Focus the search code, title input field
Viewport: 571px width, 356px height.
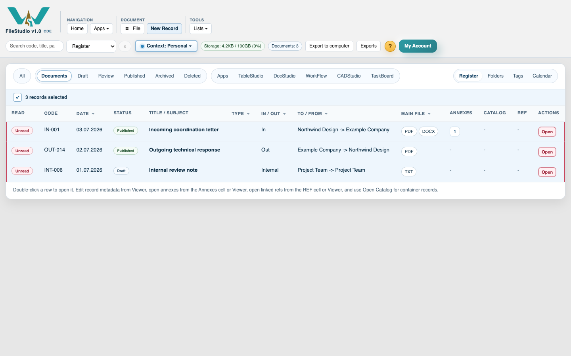point(34,46)
